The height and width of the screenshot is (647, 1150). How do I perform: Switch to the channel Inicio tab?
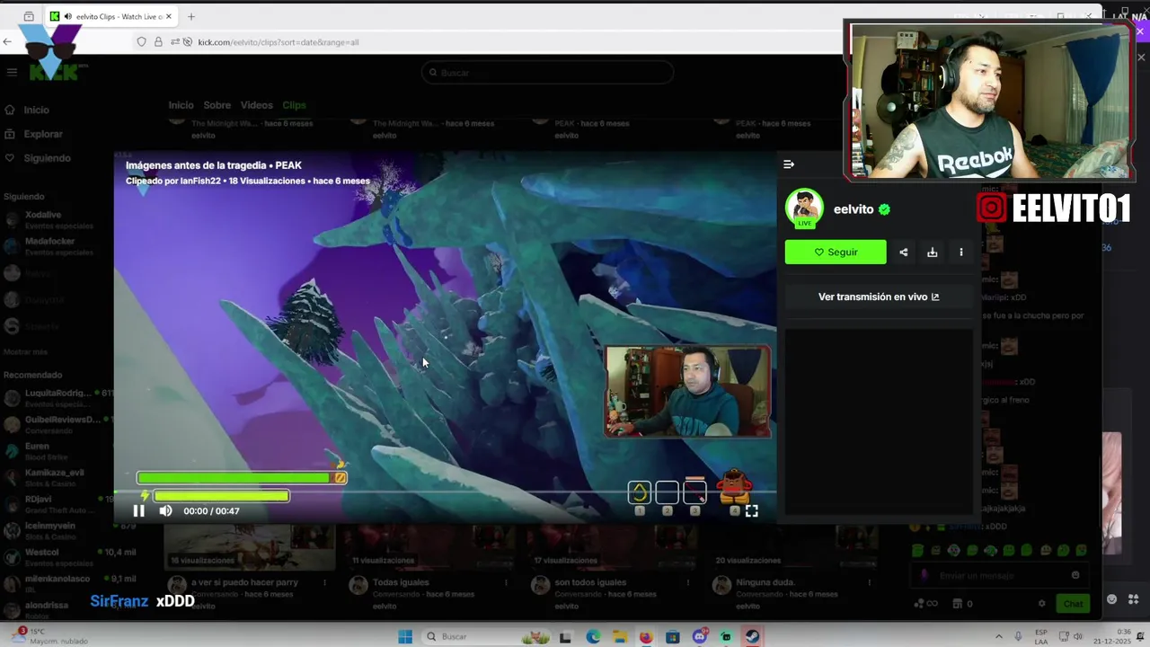pos(181,105)
